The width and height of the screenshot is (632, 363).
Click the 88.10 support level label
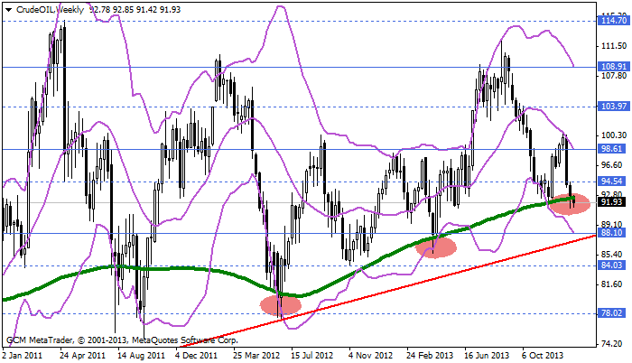coord(613,233)
